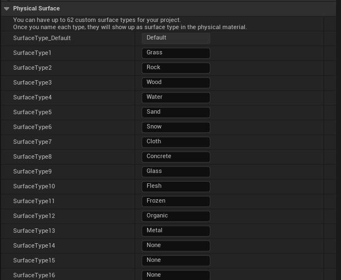Select the SurfaceType13 label
The image size is (341, 280).
(34, 231)
